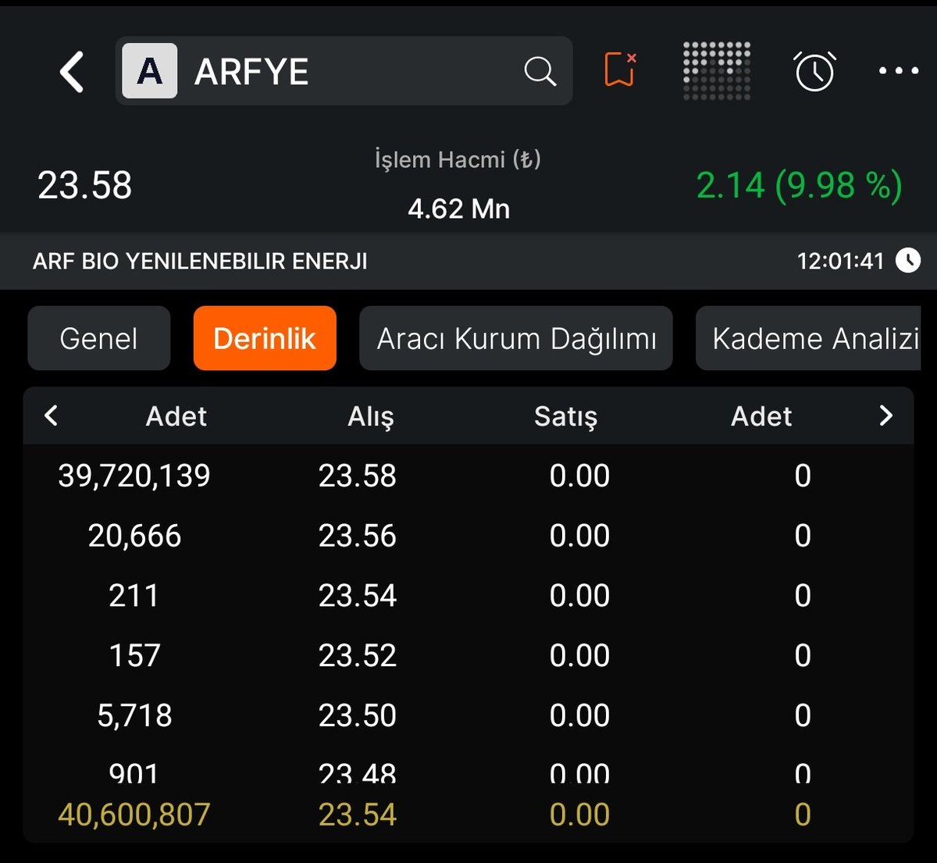The height and width of the screenshot is (863, 937).
Task: Tap the ARFYE ticker logo letter A
Action: pos(148,71)
